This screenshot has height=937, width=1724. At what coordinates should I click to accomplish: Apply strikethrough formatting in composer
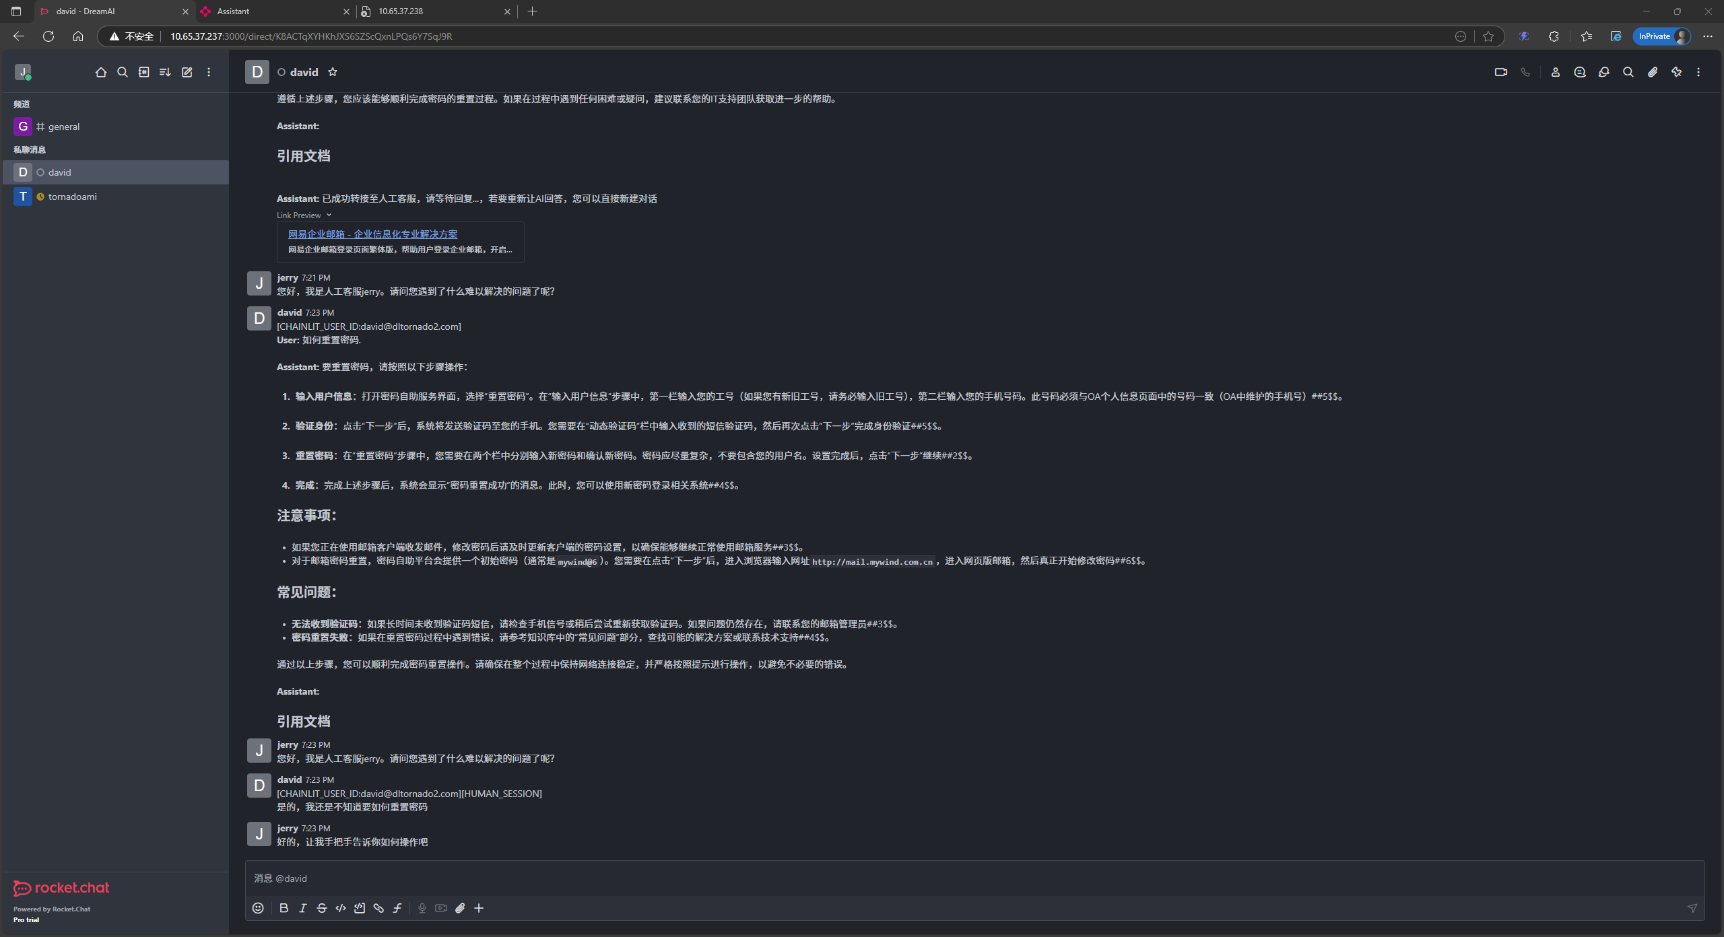[322, 908]
